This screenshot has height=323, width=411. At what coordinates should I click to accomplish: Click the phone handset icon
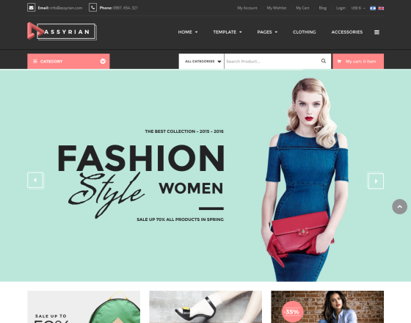(92, 7)
